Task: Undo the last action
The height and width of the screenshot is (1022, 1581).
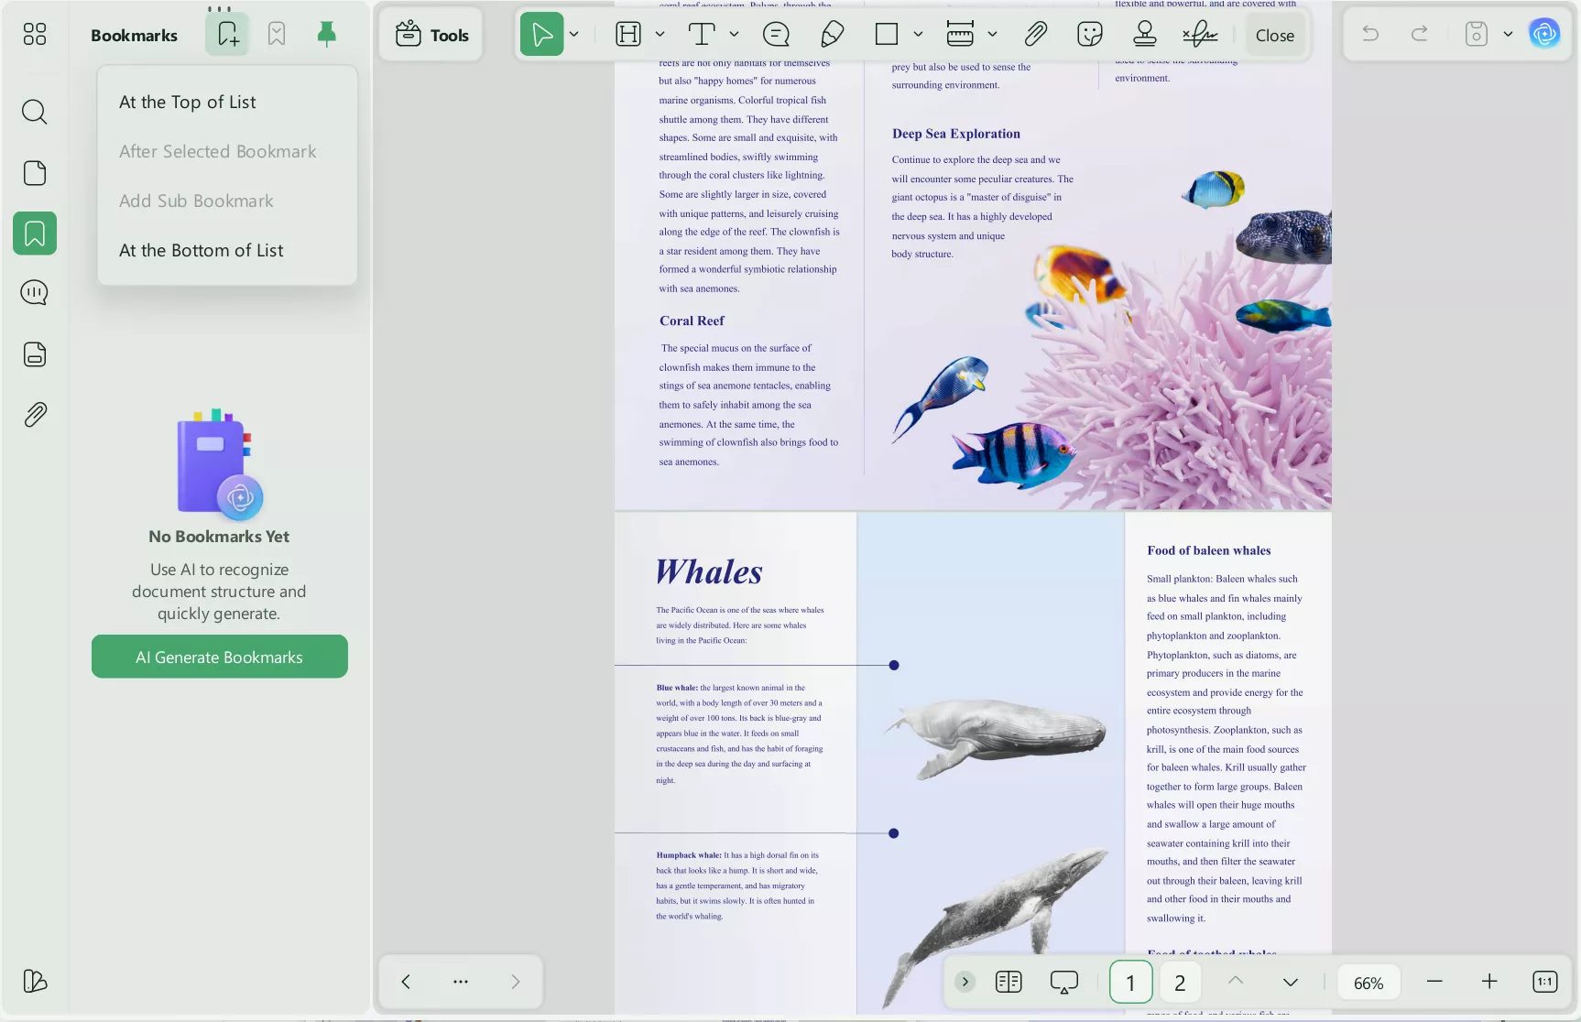Action: pyautogui.click(x=1368, y=33)
